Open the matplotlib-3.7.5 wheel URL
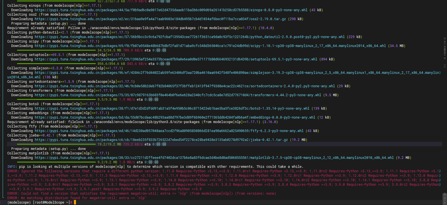The height and width of the screenshot is (205, 447). 214,158
